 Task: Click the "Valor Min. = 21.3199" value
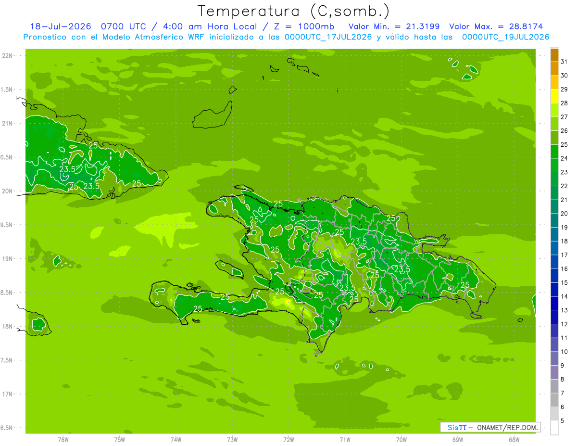pos(394,26)
